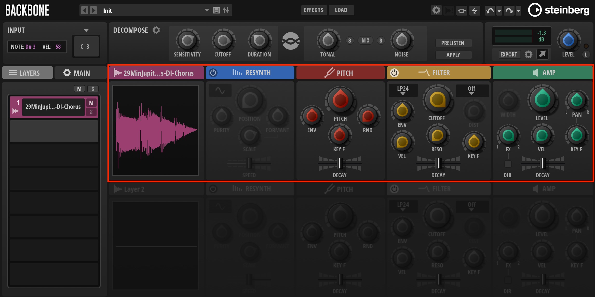Select the Pitch section header
The height and width of the screenshot is (297, 595).
tap(340, 73)
